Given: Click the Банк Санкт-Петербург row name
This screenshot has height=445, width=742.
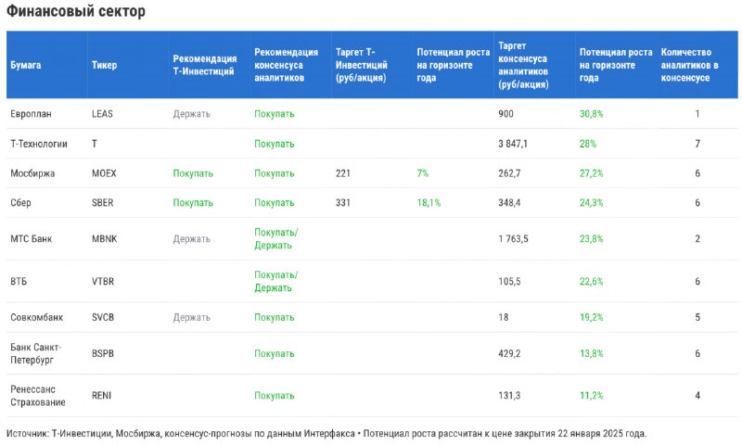Looking at the screenshot, I should 36,353.
